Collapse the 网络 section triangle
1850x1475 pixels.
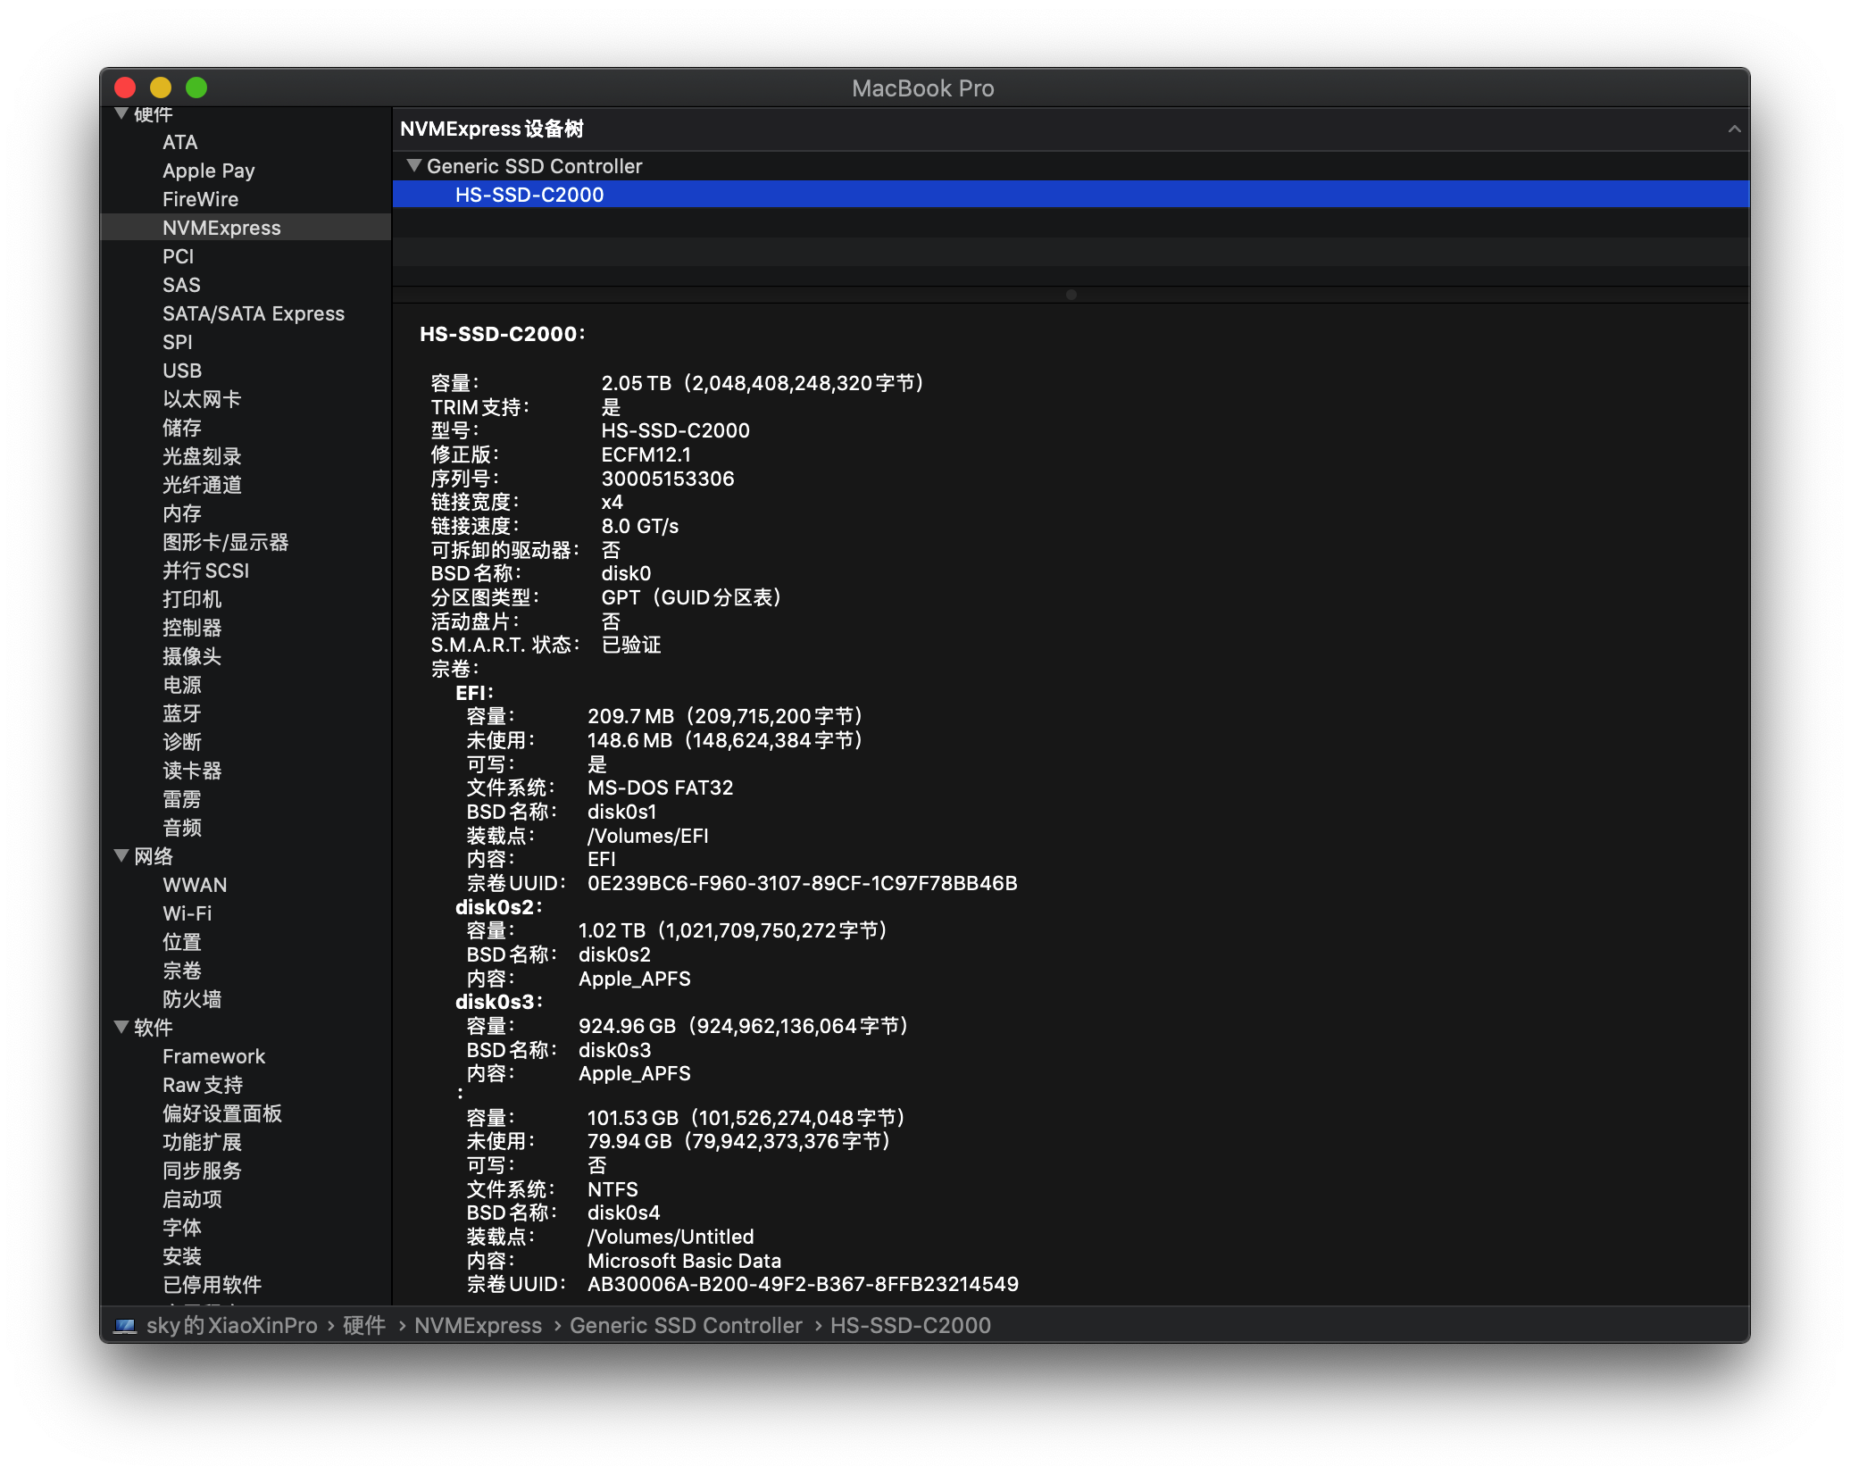pyautogui.click(x=122, y=855)
